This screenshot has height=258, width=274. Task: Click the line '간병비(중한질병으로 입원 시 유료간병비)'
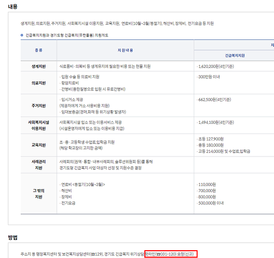93,89
